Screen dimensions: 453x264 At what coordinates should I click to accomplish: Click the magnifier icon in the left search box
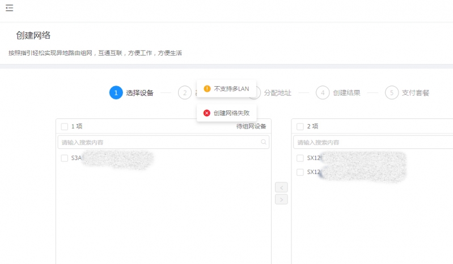(264, 142)
